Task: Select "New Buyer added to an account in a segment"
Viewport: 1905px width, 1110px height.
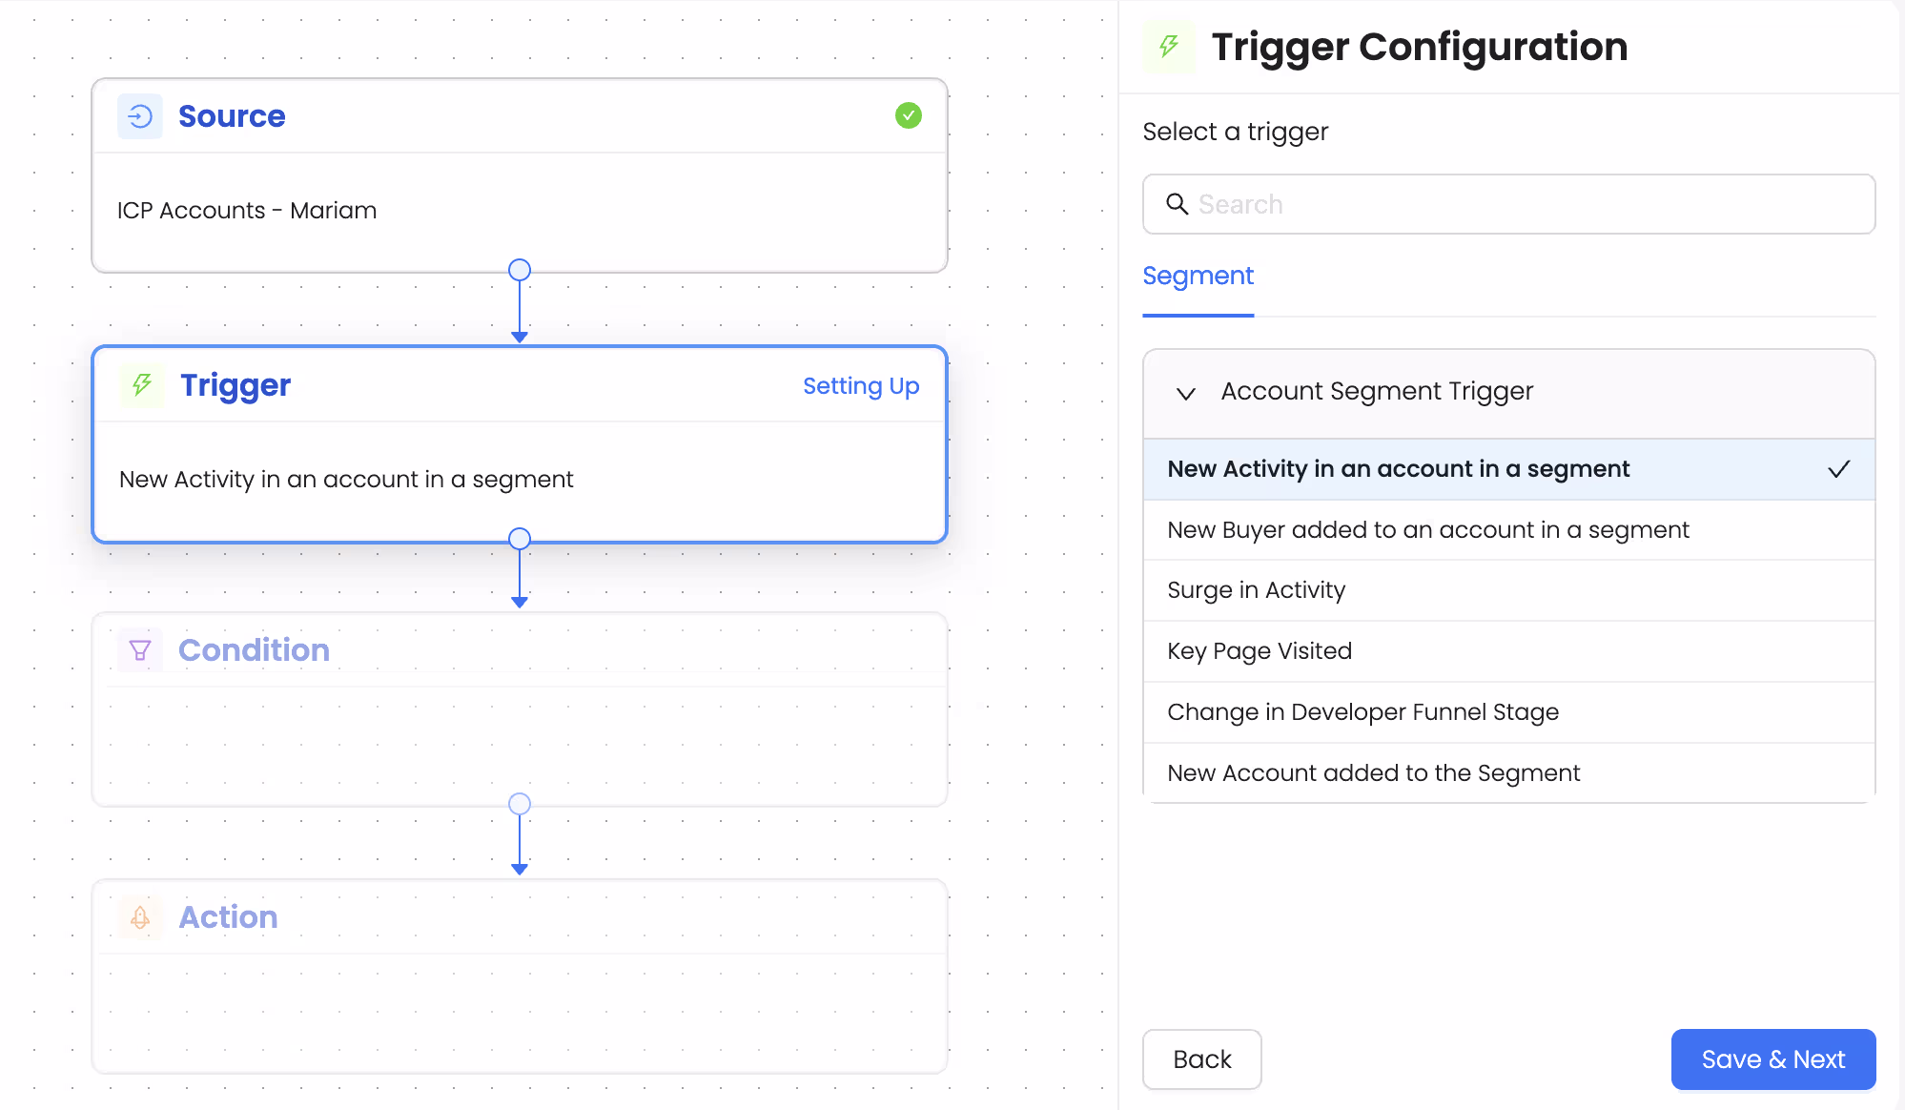Action: pos(1427,529)
